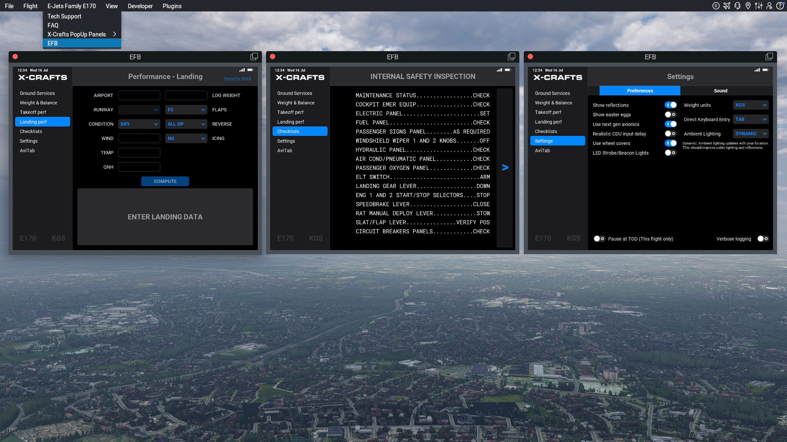This screenshot has height=442, width=787.
Task: Enable Pause at TOD toggle
Action: coord(599,239)
